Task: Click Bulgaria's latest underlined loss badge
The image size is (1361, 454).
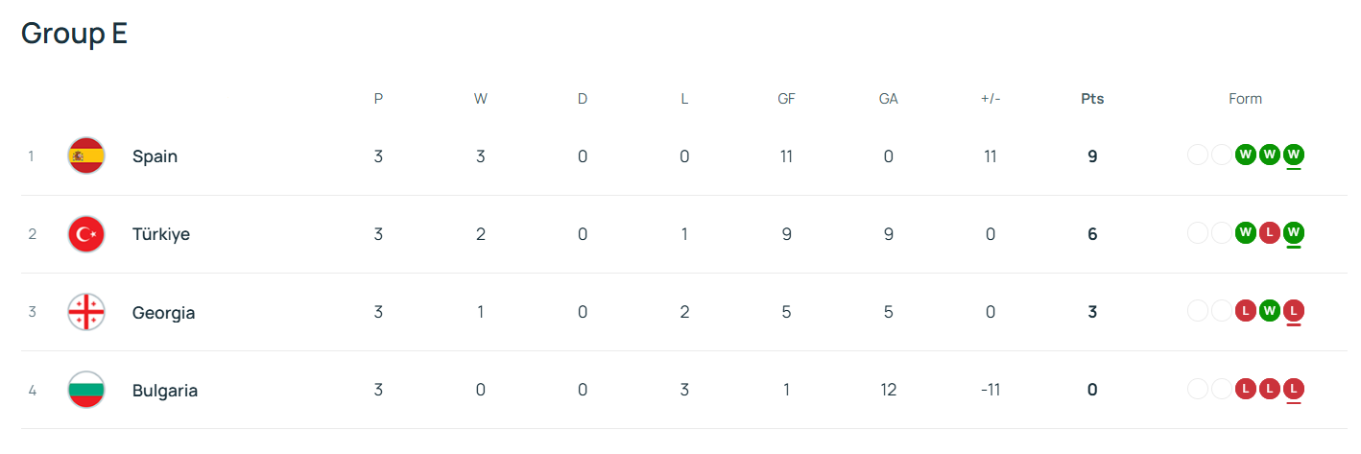Action: 1293,389
